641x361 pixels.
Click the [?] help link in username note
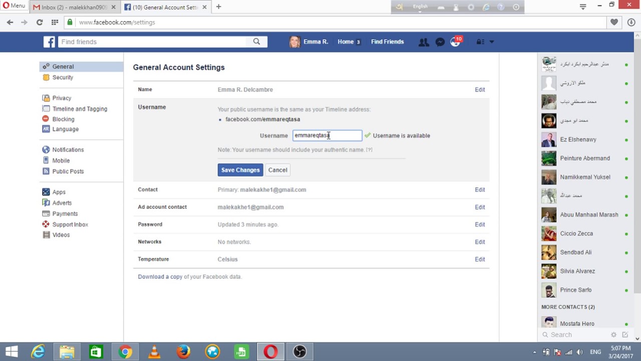coord(369,150)
